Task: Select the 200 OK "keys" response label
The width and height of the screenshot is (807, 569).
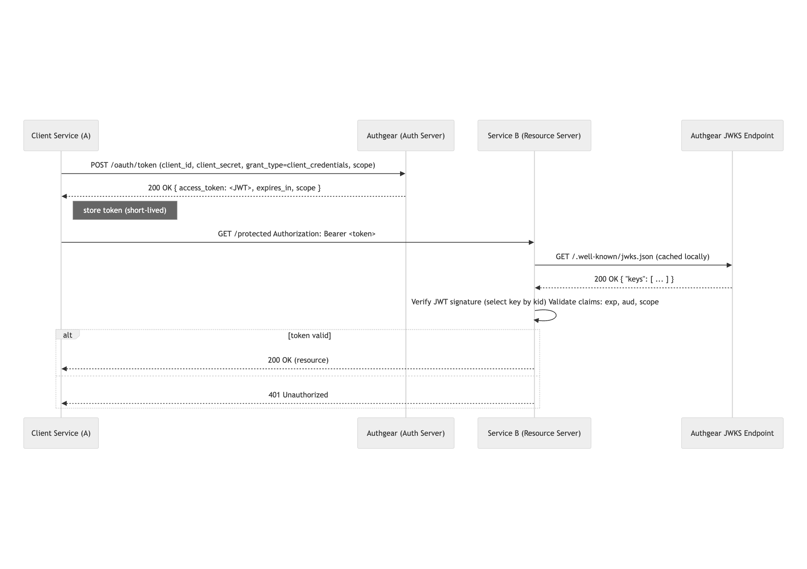Action: point(634,279)
